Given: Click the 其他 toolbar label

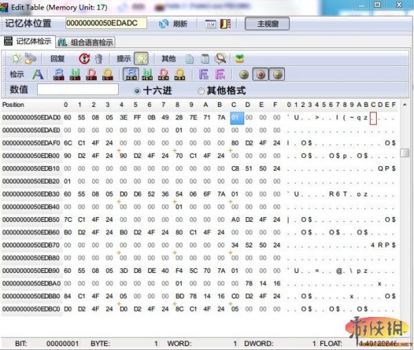Looking at the screenshot, I should tap(168, 59).
